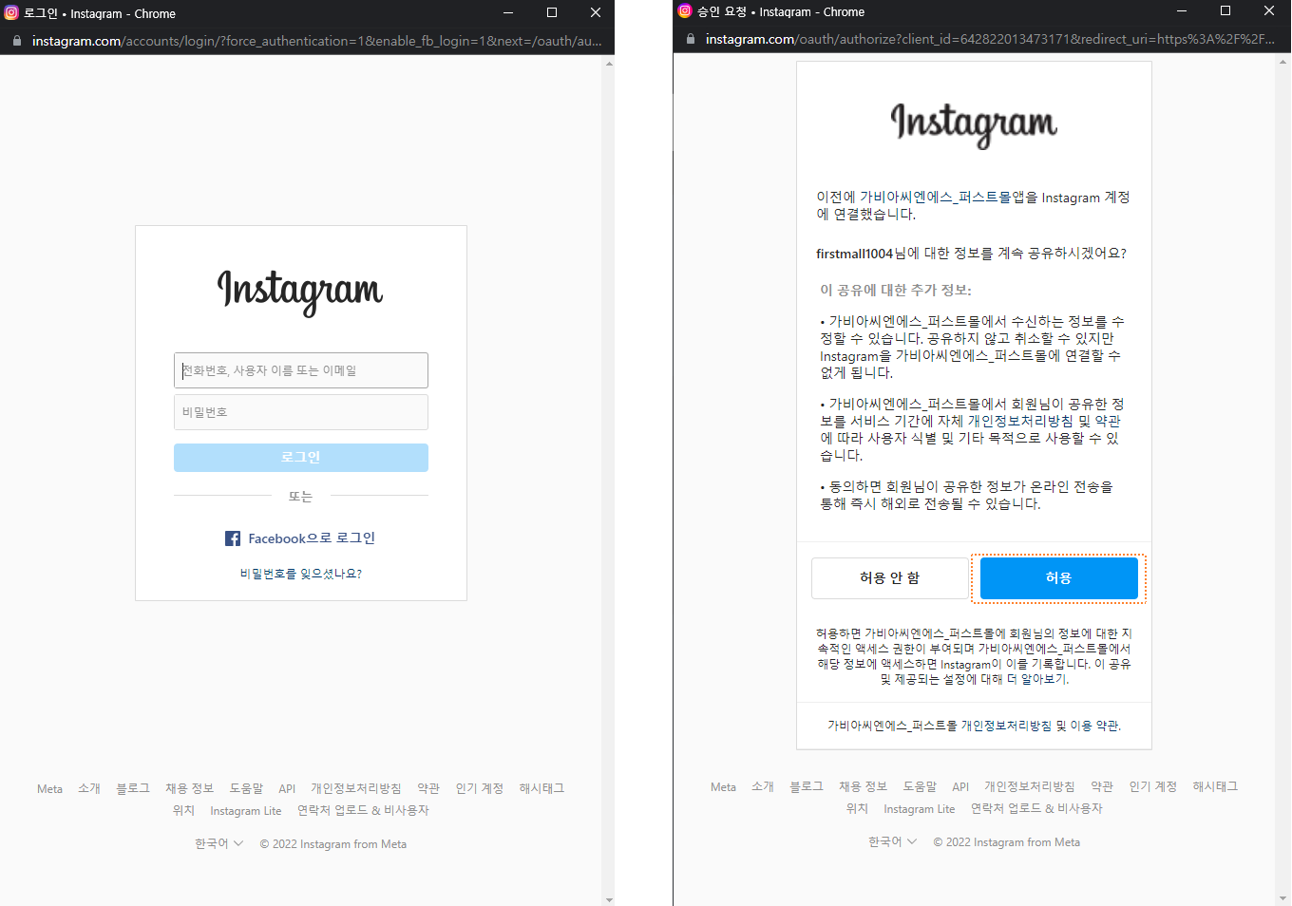
Task: Open 연락처 업로드 & 비사용자 link in login window
Action: (364, 811)
